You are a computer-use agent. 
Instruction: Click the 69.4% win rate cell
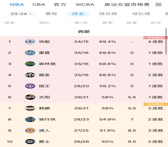108,42
